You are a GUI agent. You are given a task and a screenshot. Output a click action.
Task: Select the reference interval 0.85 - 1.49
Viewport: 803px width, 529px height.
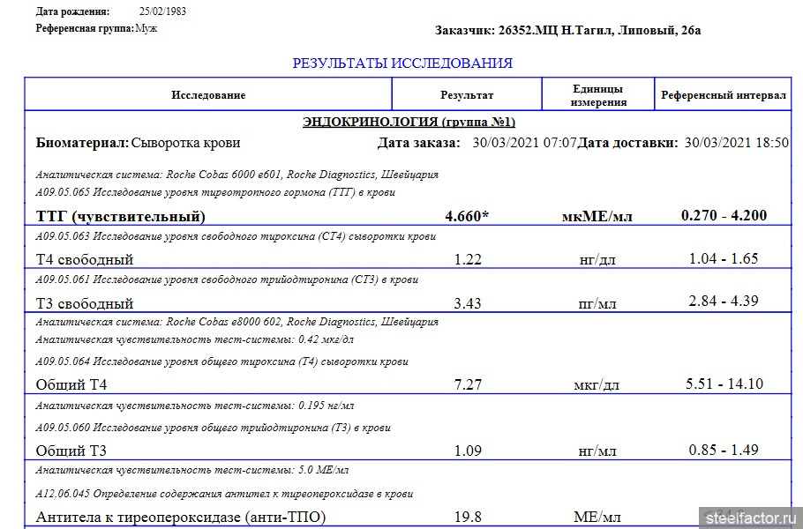point(724,450)
